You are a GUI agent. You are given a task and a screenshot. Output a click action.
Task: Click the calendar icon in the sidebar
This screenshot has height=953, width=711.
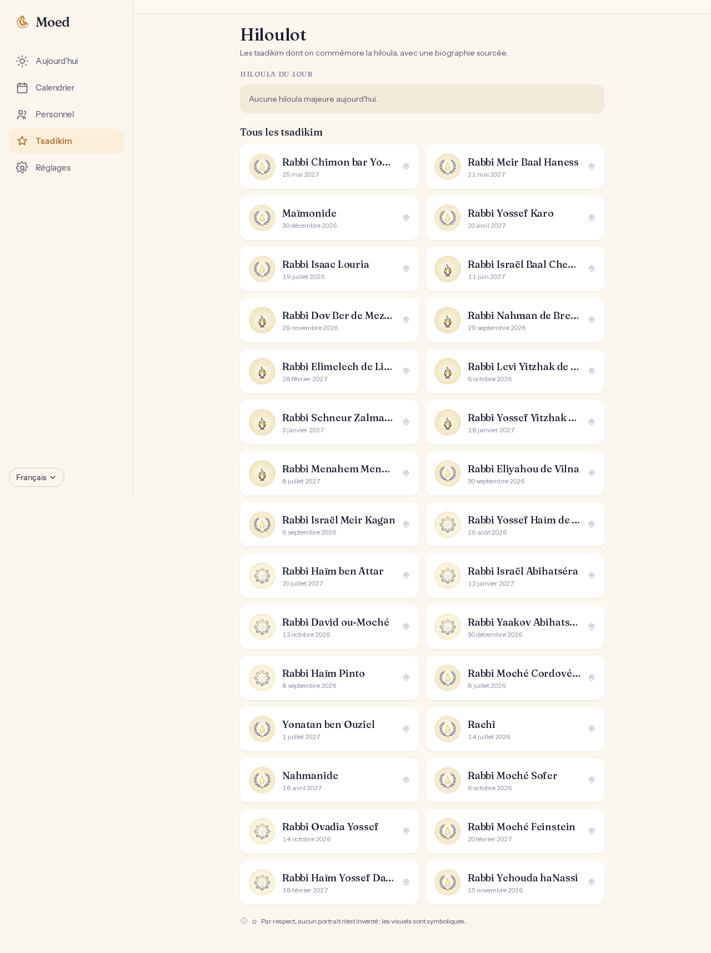22,88
